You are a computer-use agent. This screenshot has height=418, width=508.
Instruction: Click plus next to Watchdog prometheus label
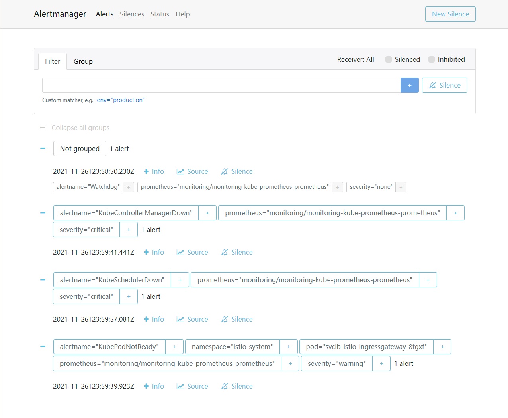click(338, 187)
